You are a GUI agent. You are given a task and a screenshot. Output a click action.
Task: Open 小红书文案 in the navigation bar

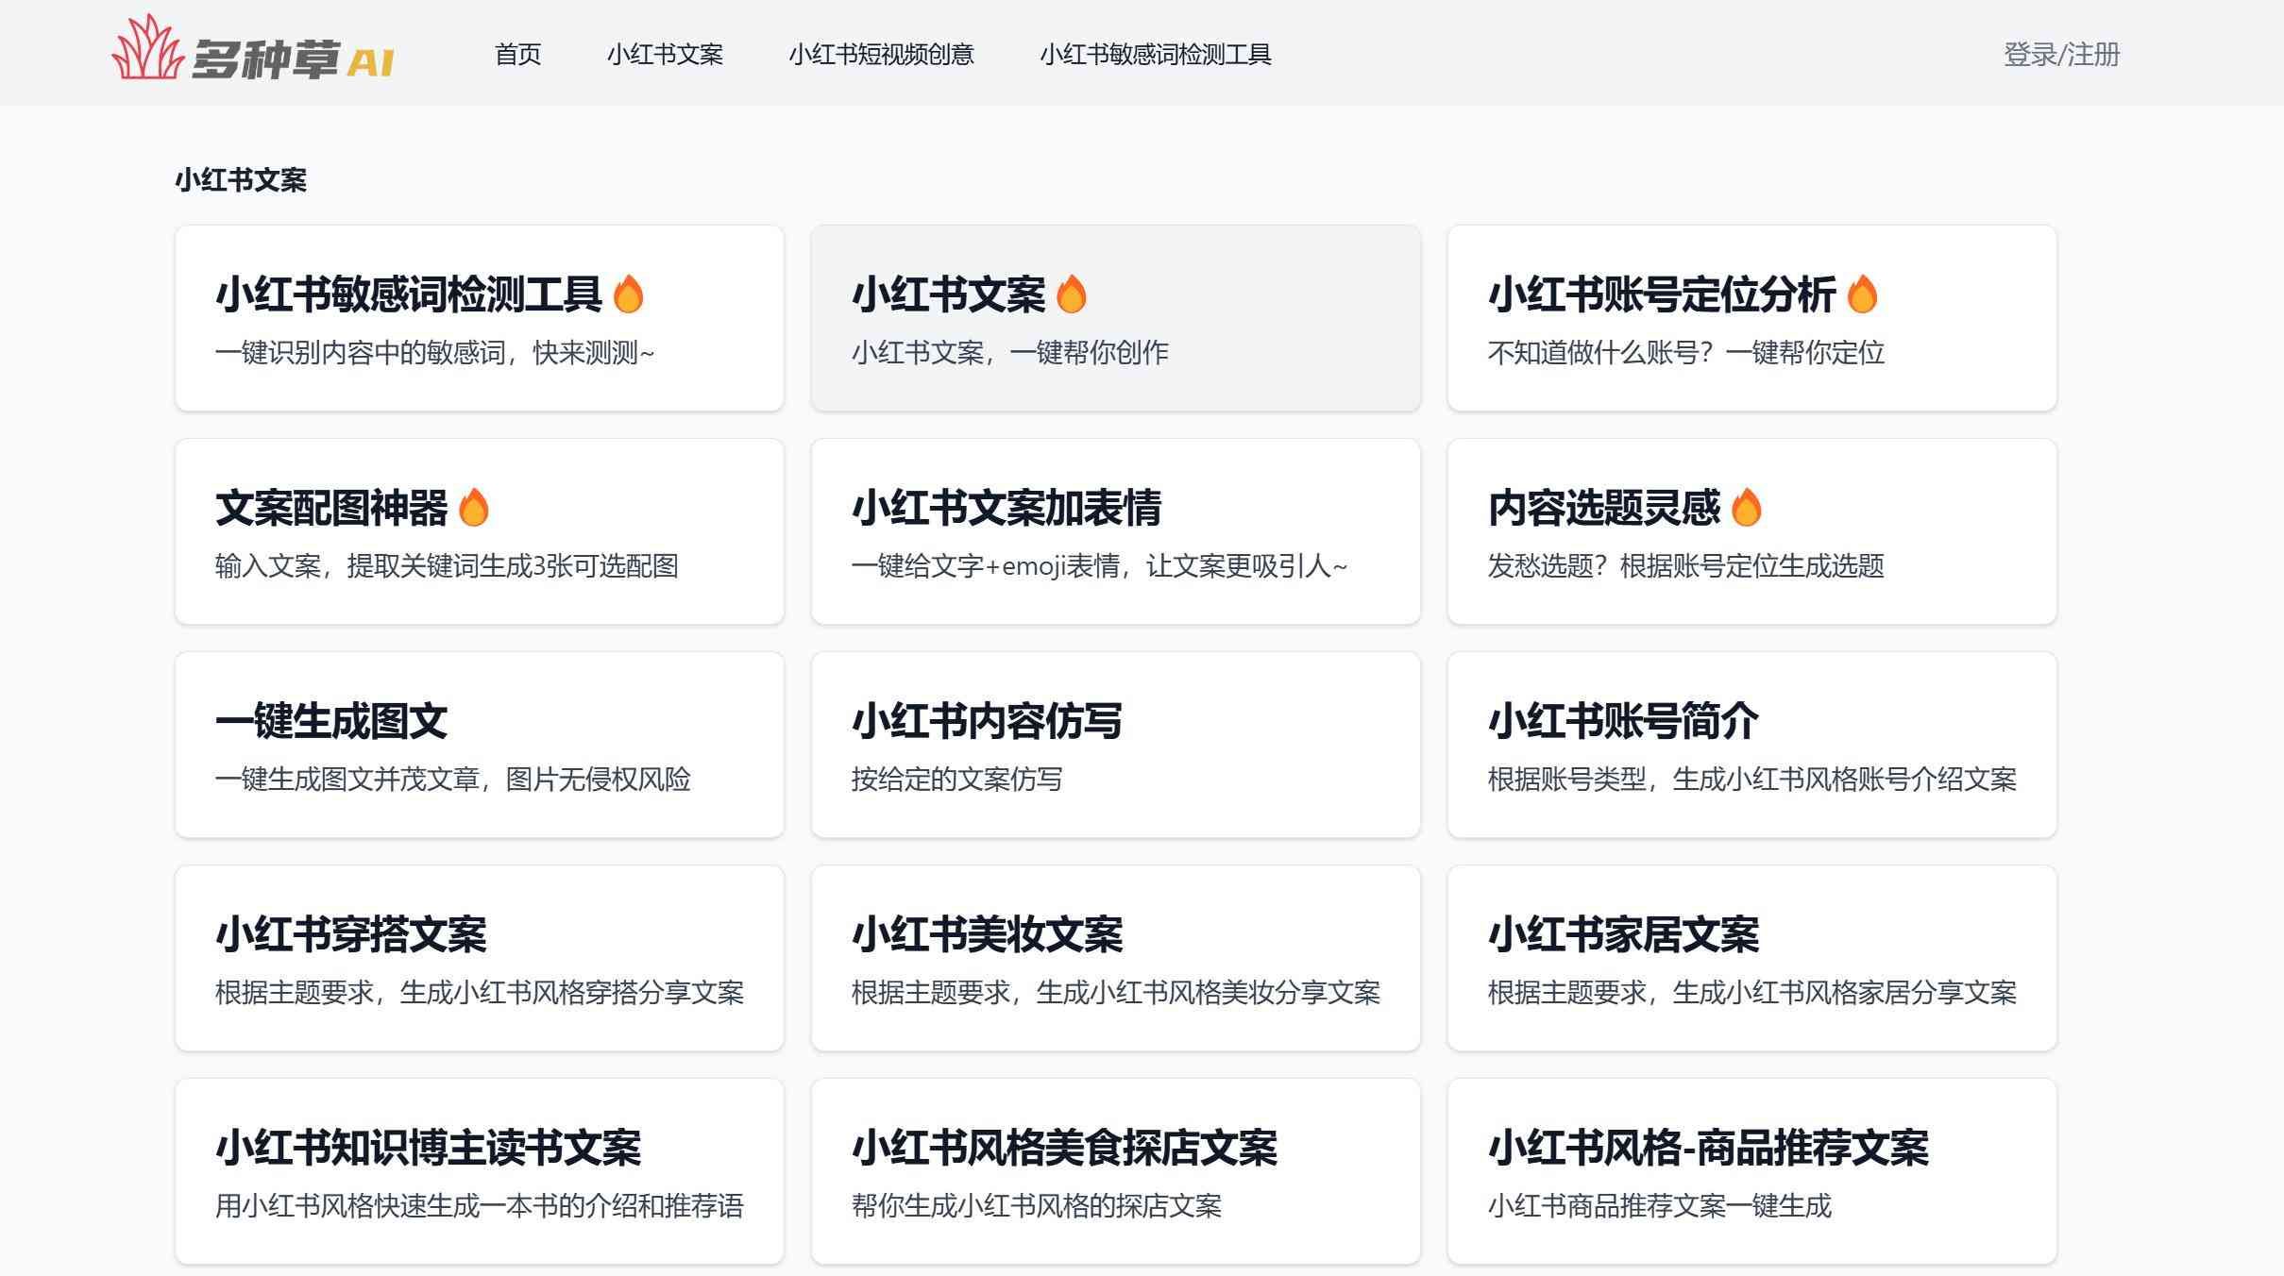(x=665, y=55)
